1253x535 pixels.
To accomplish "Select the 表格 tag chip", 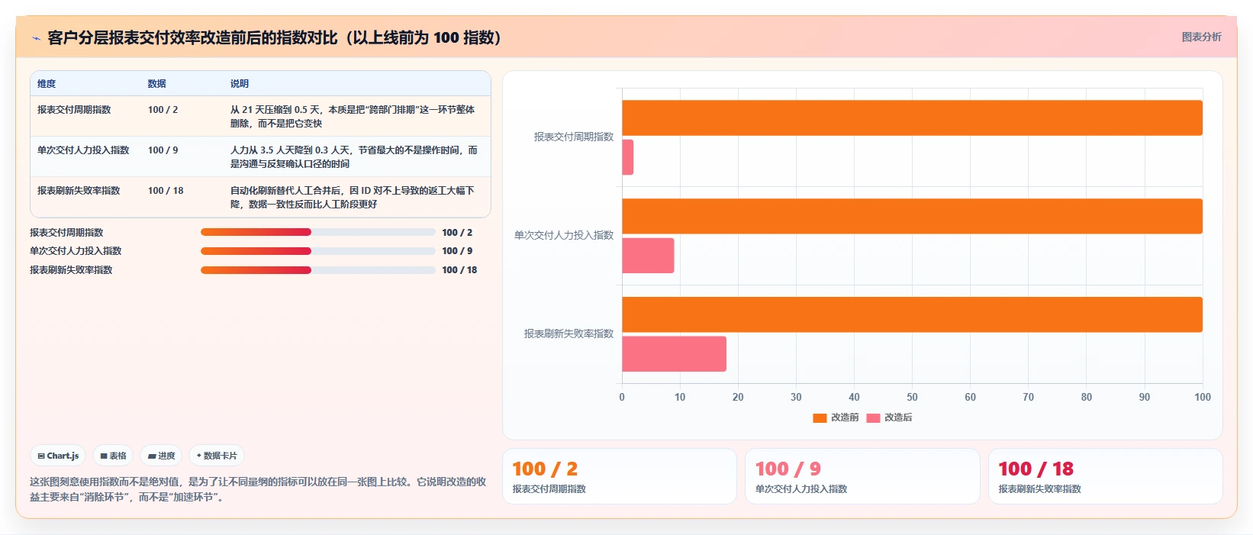I will point(113,456).
